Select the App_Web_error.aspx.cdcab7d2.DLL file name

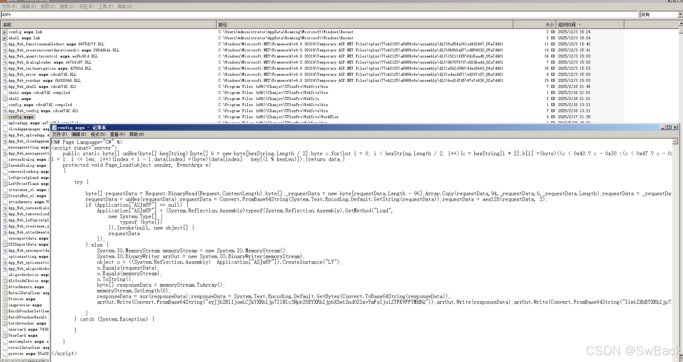[42, 75]
